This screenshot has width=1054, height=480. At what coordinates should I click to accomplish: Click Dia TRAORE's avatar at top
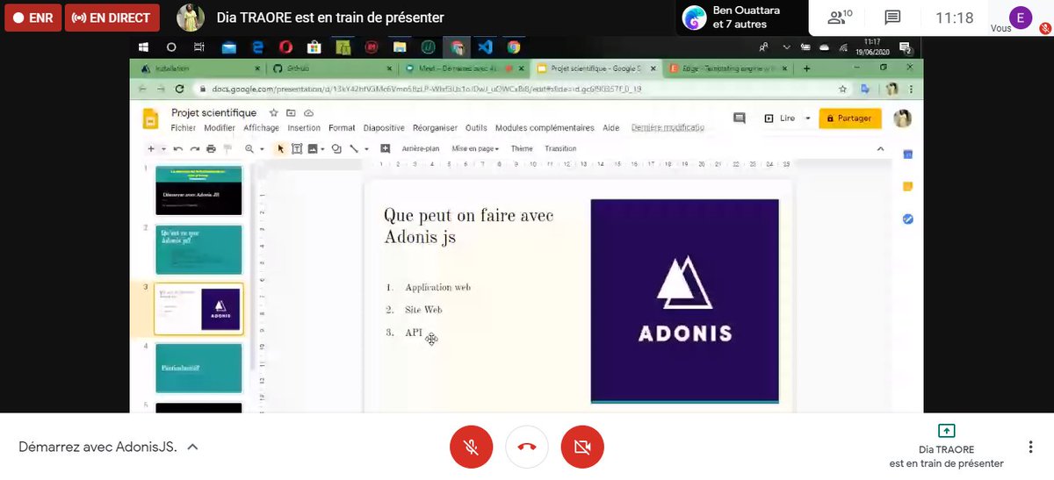(191, 18)
